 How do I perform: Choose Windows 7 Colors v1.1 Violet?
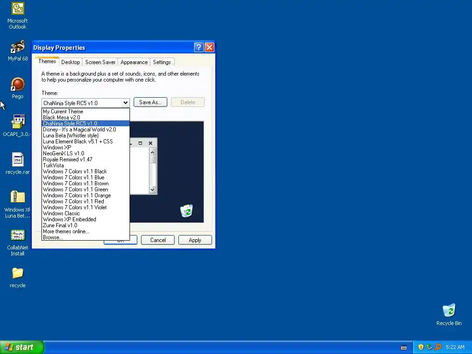(85, 207)
